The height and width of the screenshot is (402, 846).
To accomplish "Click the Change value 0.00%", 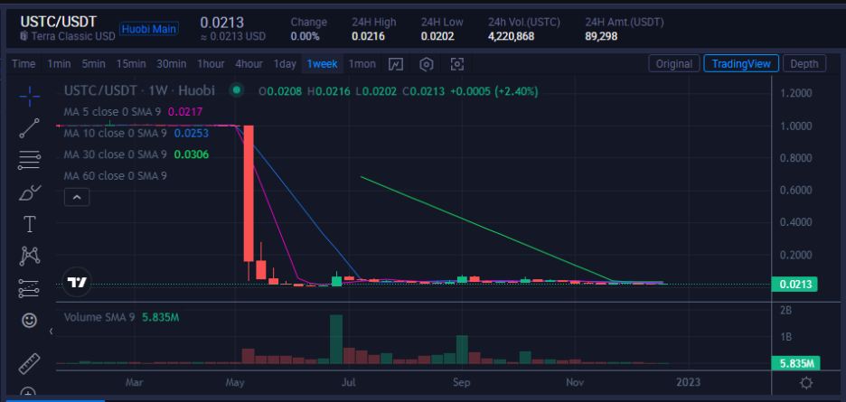I will click(305, 36).
